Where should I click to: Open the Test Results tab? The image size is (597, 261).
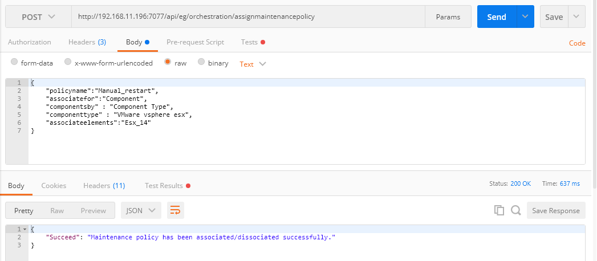[168, 186]
